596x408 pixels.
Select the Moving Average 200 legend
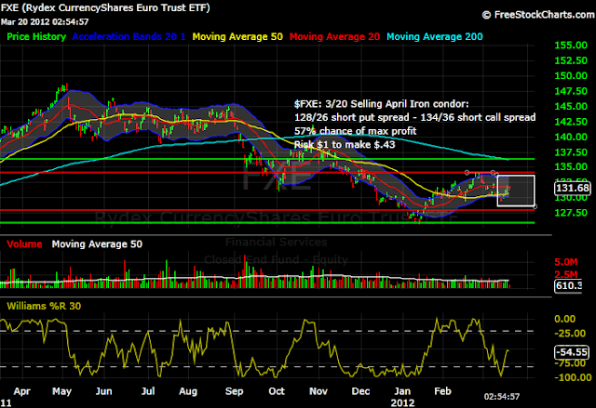coord(435,37)
